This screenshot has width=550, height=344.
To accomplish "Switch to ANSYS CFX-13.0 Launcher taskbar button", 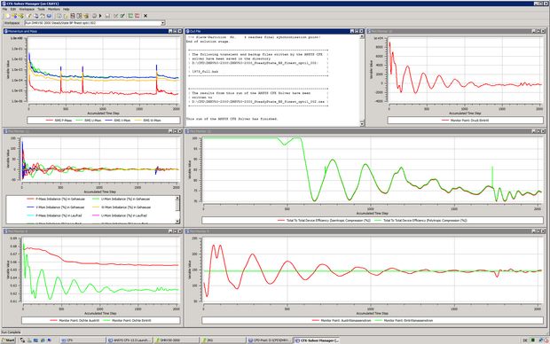I will (x=130, y=340).
